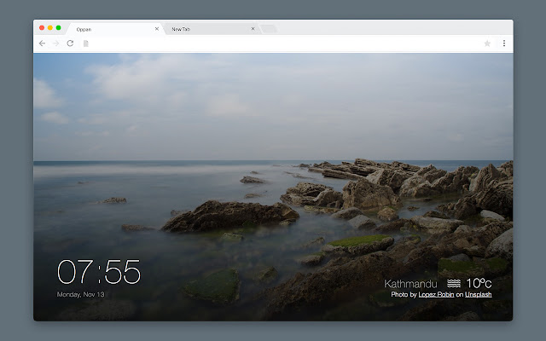
Task: Switch to the New Tab tab
Action: pyautogui.click(x=205, y=29)
